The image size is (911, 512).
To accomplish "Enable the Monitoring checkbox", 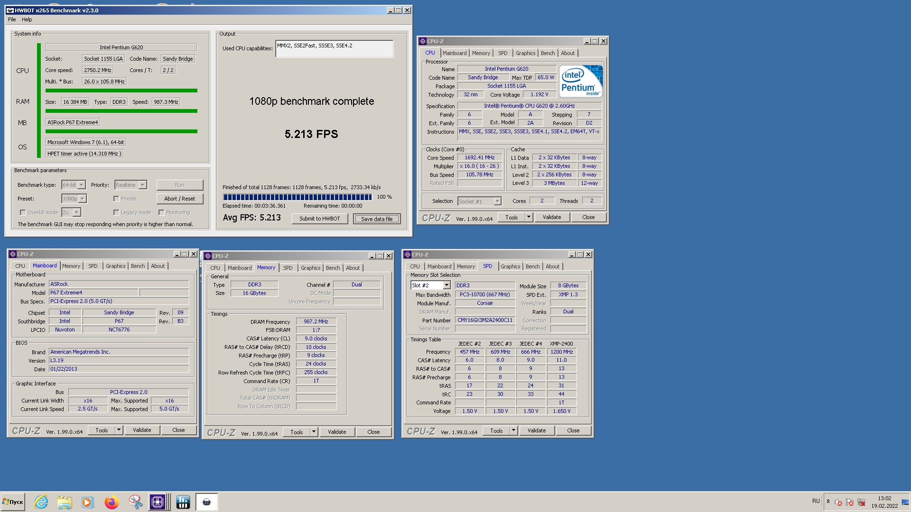I will pos(161,212).
